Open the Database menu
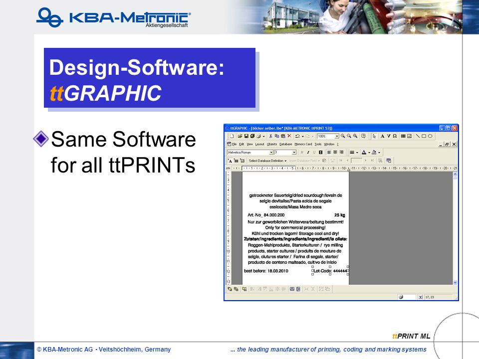This screenshot has height=359, width=479. (x=285, y=144)
